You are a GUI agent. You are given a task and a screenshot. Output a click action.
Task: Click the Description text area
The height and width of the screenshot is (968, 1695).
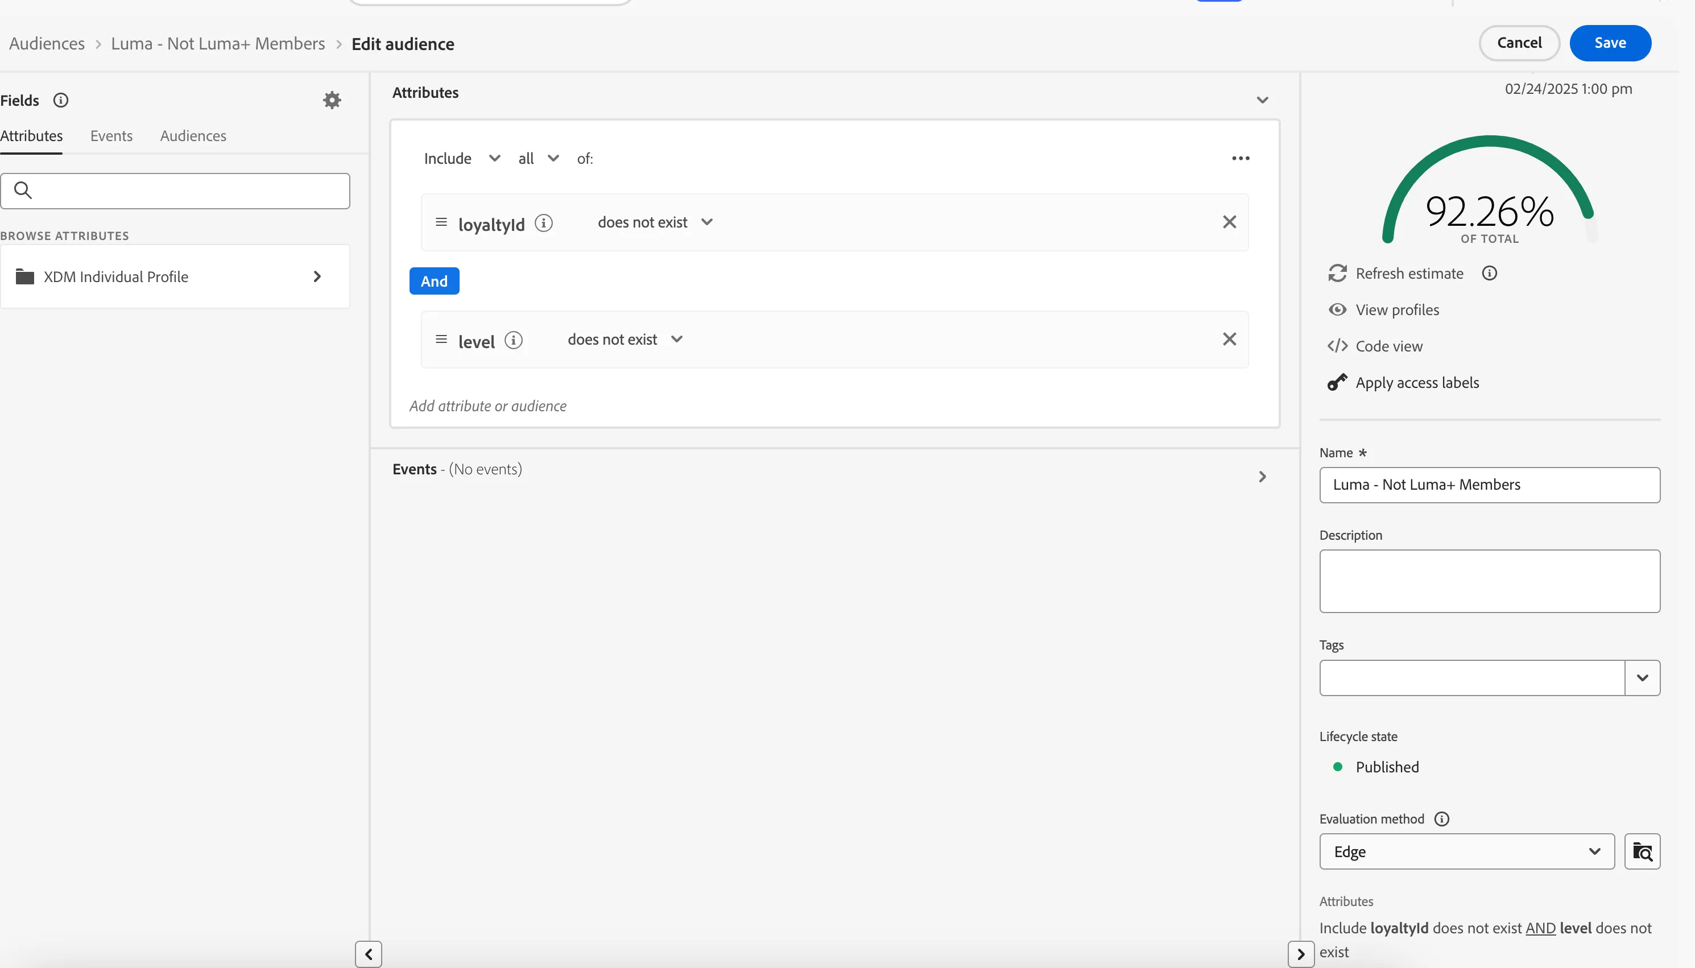pyautogui.click(x=1490, y=581)
